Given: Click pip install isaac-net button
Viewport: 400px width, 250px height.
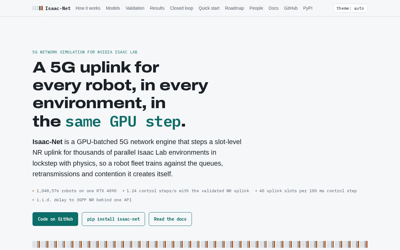Looking at the screenshot, I should point(113,219).
